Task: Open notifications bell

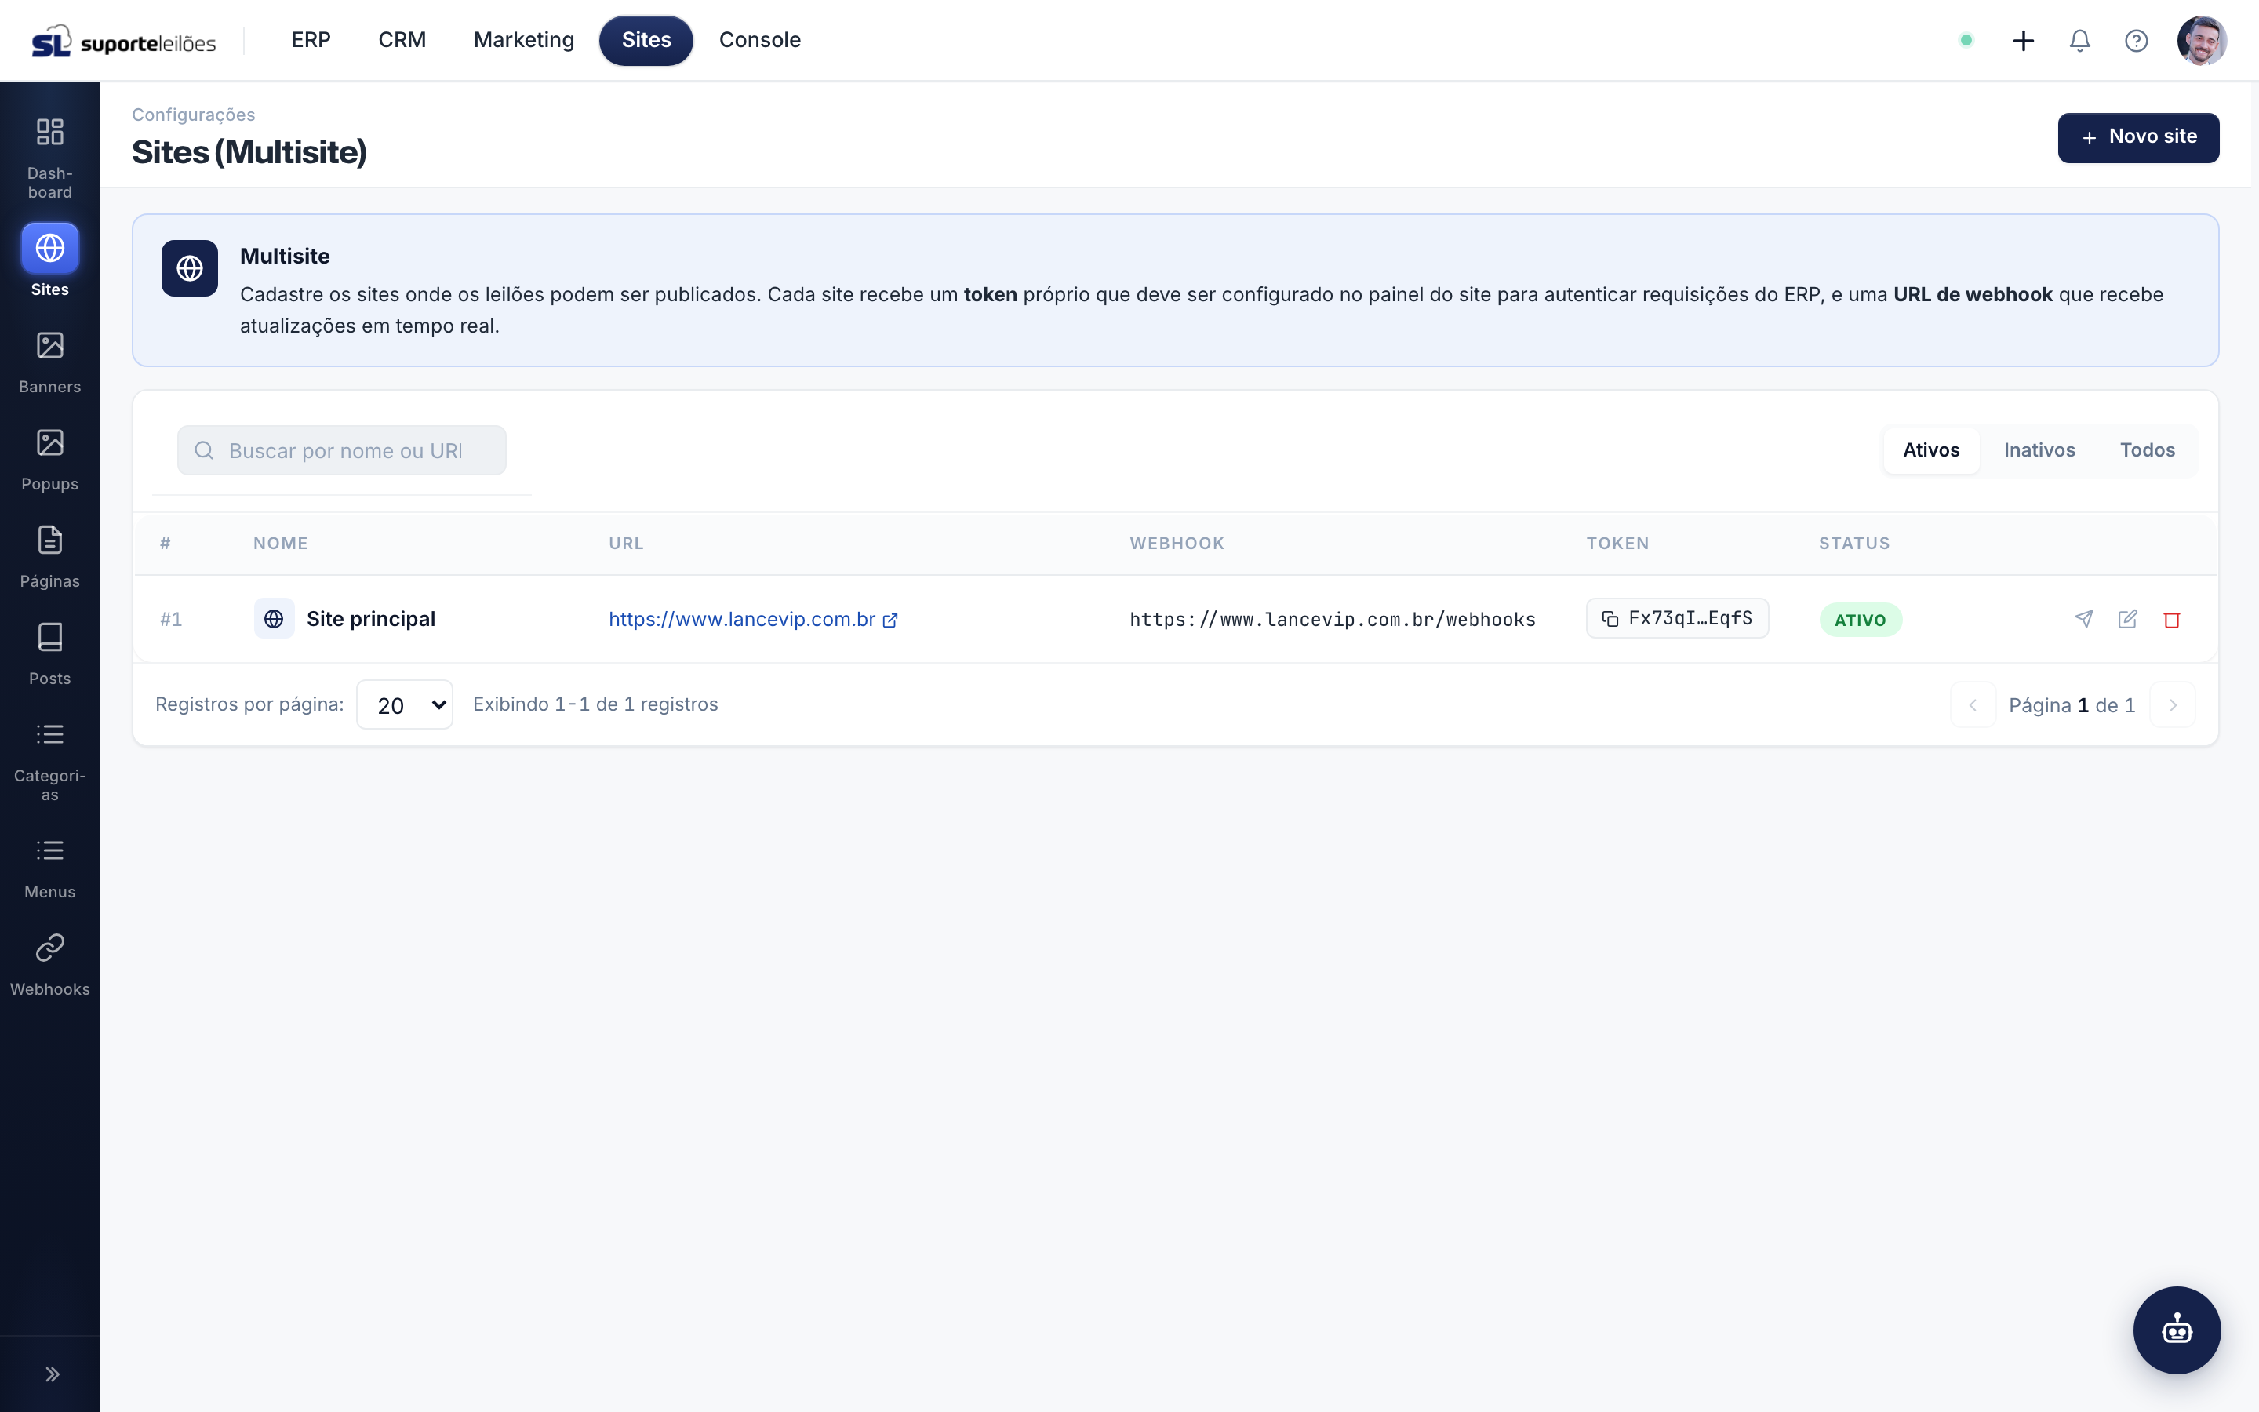Action: point(2080,40)
